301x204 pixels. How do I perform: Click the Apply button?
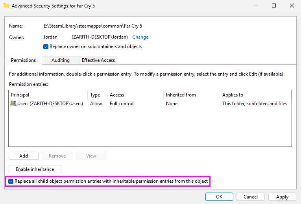(282, 197)
